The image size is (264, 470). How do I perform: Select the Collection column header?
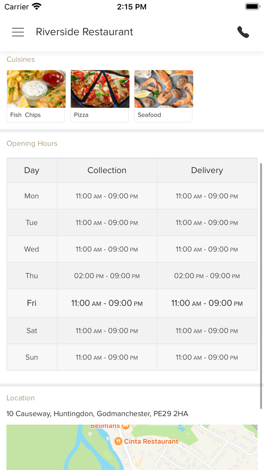107,170
